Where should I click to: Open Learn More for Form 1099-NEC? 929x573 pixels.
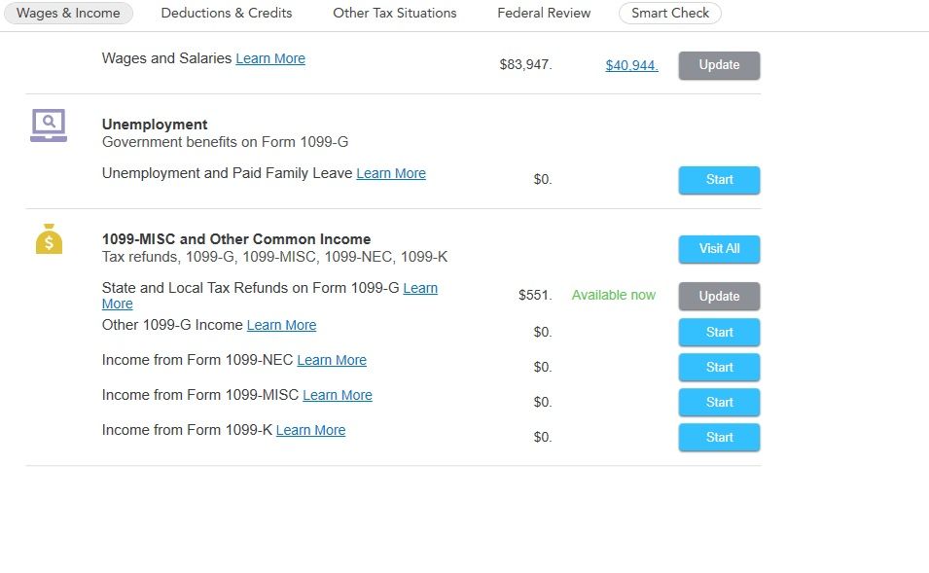(x=332, y=361)
